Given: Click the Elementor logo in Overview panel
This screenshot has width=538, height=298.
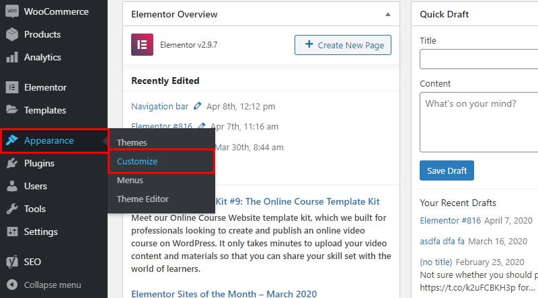Looking at the screenshot, I should [x=142, y=44].
